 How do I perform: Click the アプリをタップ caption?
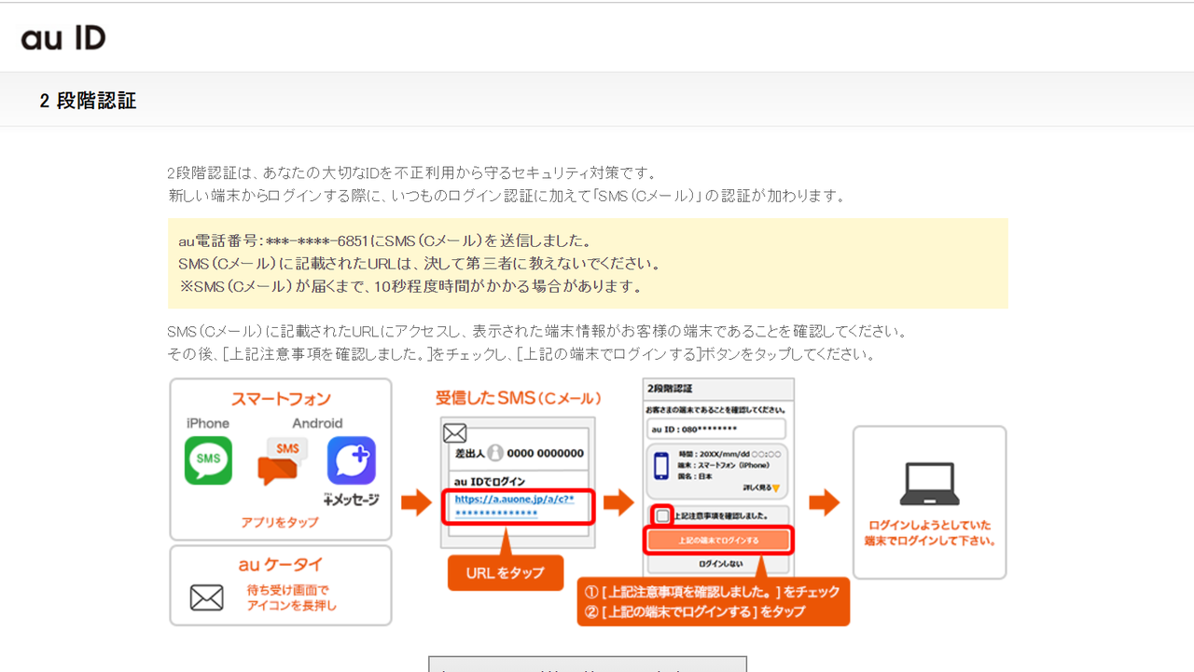pyautogui.click(x=280, y=522)
